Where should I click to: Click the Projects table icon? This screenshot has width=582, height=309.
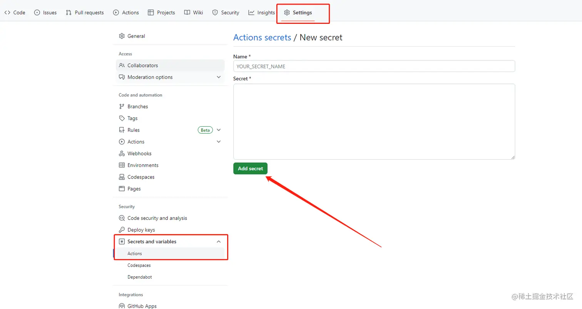tap(151, 12)
